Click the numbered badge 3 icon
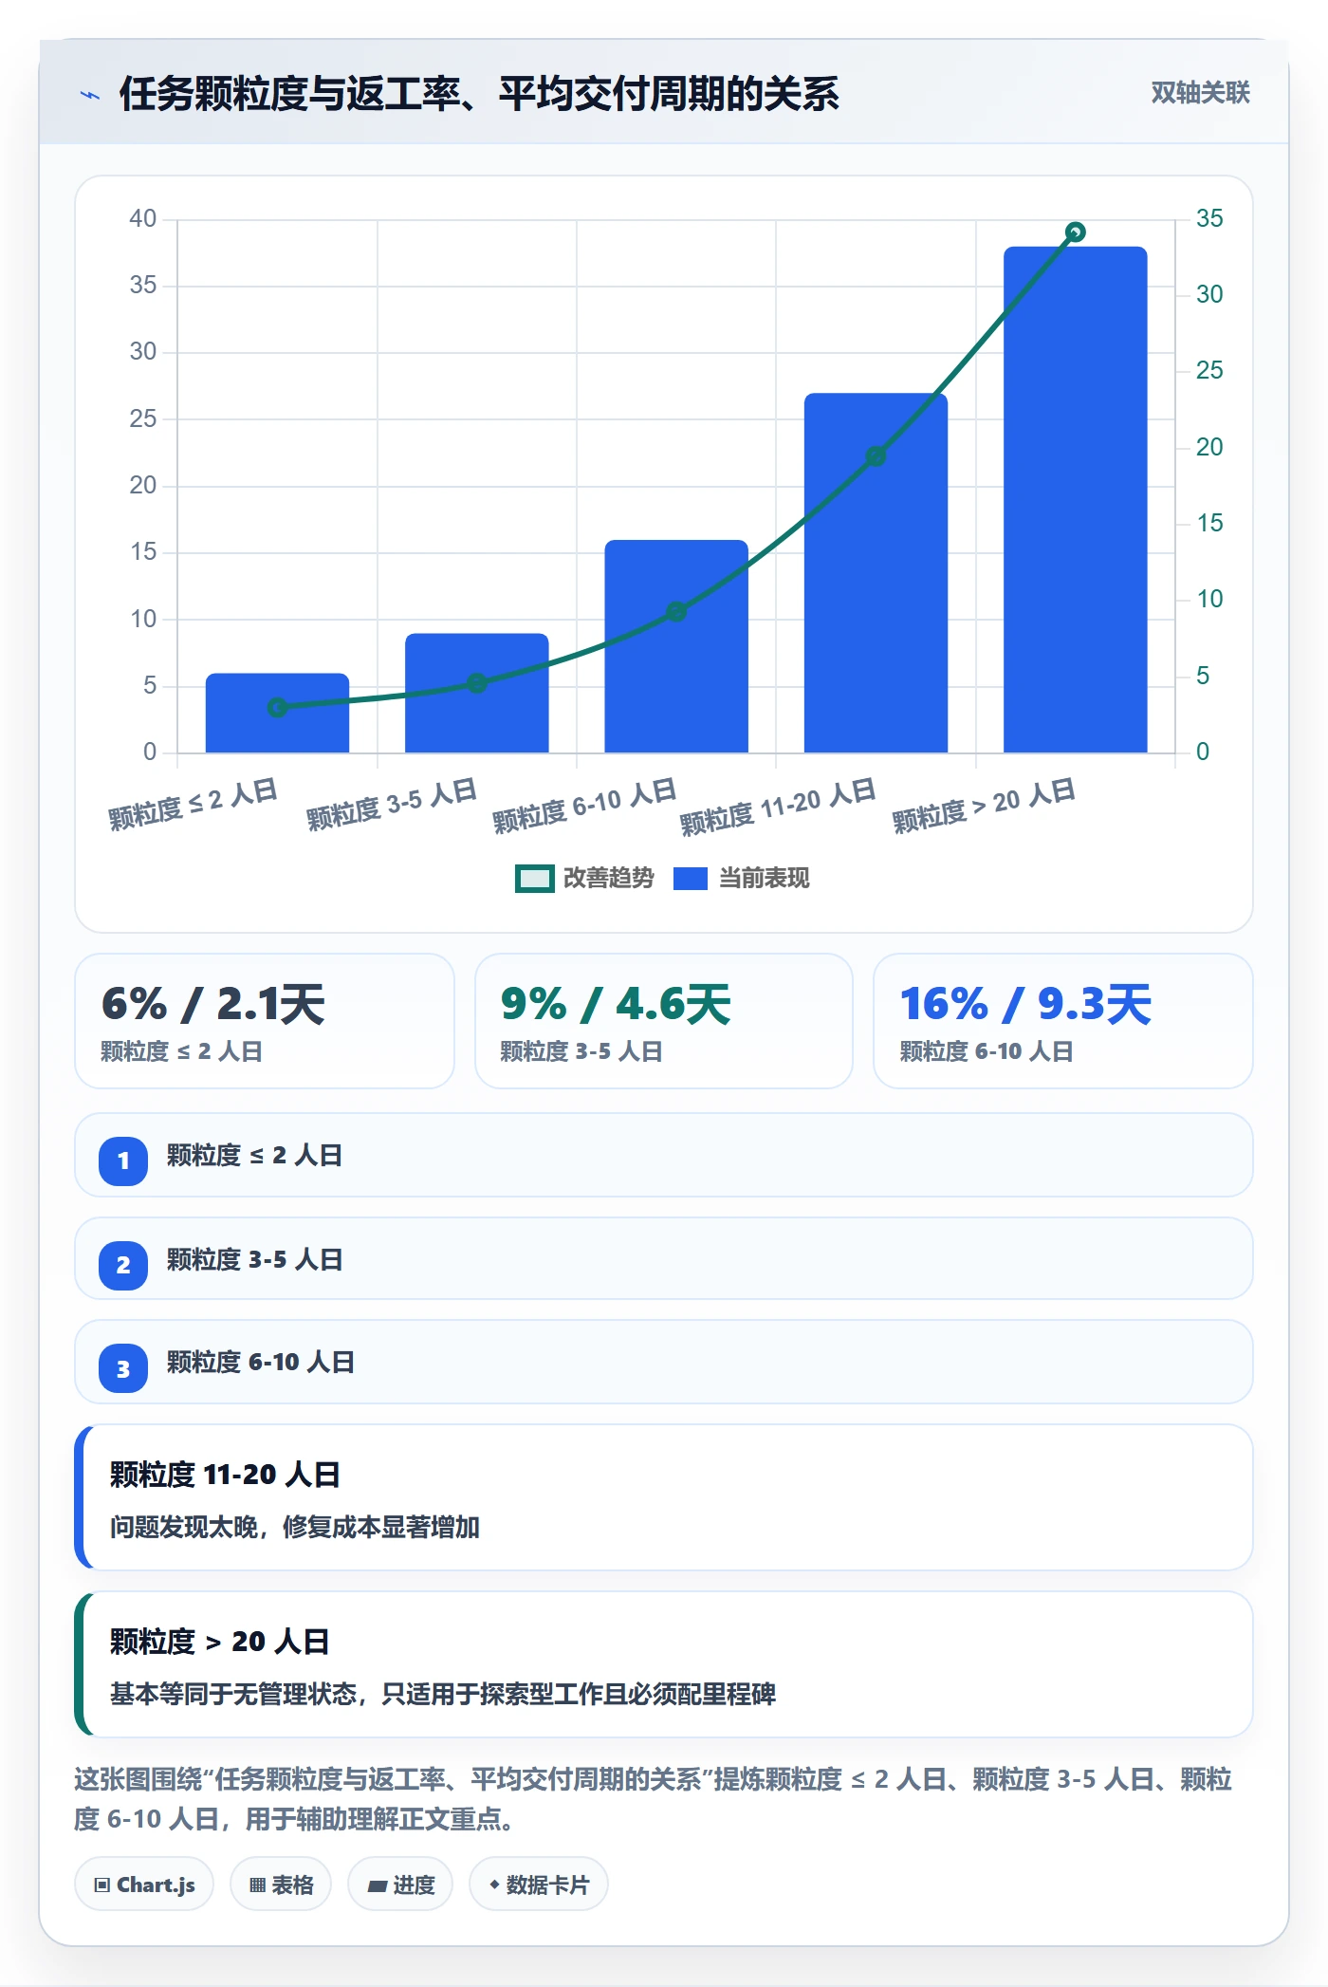The height and width of the screenshot is (1987, 1328). tap(123, 1368)
